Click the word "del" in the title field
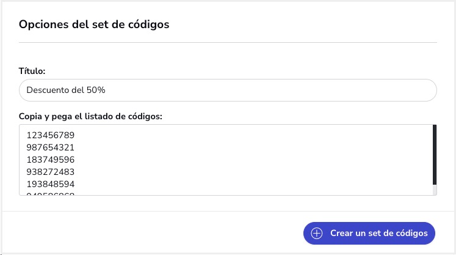 [x=78, y=90]
